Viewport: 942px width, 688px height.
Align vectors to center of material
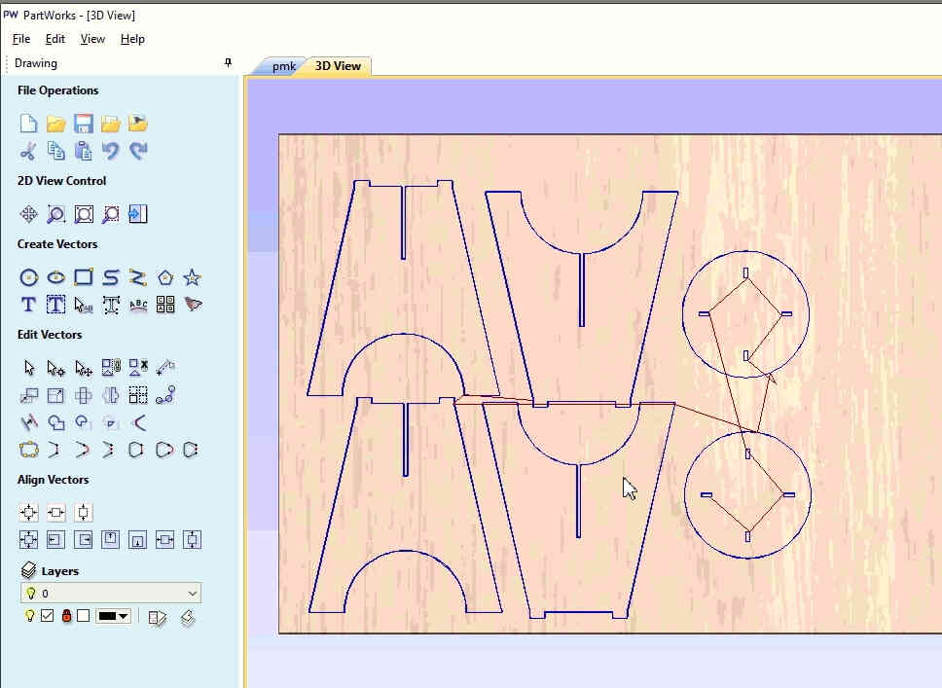(28, 513)
